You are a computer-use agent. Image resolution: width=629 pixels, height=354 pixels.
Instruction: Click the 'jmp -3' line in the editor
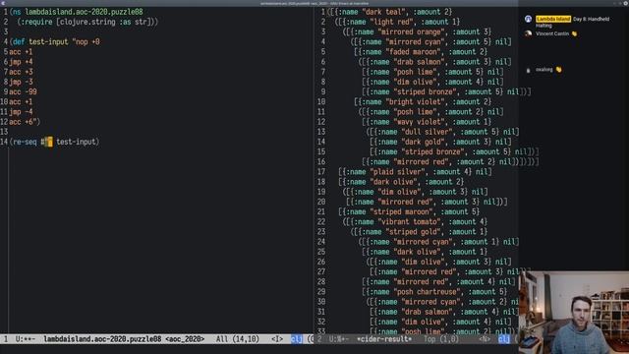(x=21, y=82)
